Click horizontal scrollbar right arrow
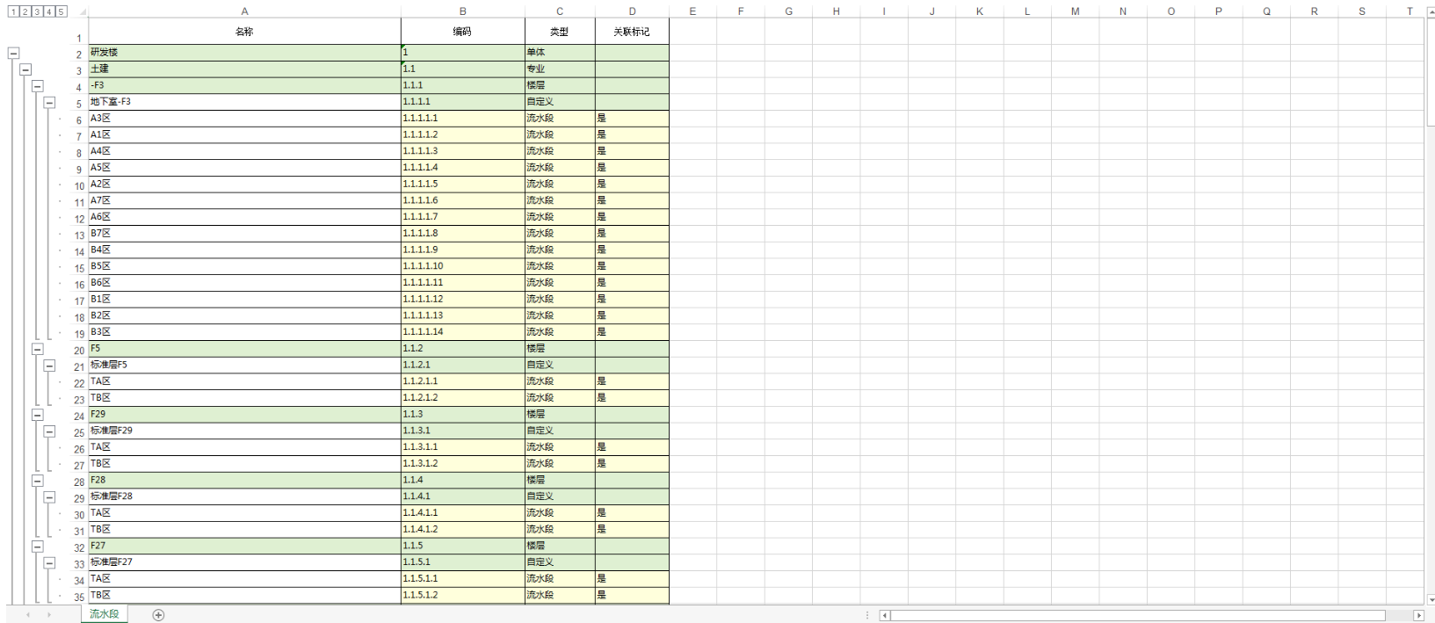Screen dimensions: 1435x623 1417,616
